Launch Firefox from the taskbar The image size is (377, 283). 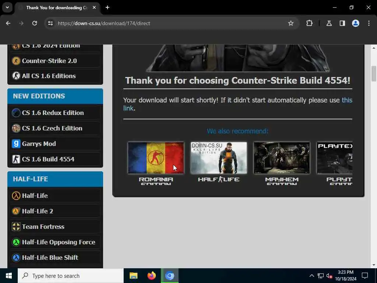click(x=151, y=276)
